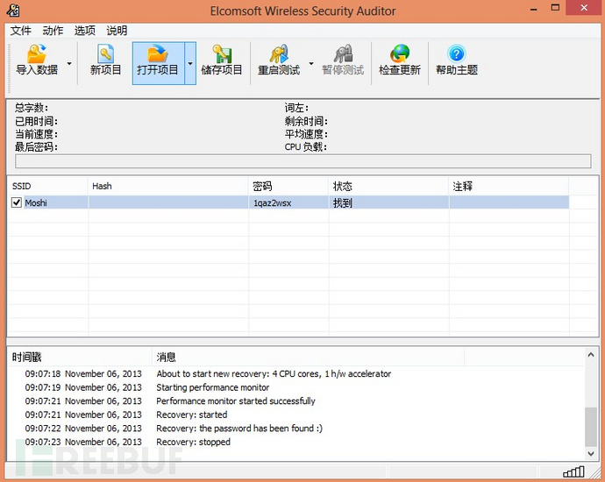Check for updates via 检查更新
The width and height of the screenshot is (605, 482).
point(400,60)
